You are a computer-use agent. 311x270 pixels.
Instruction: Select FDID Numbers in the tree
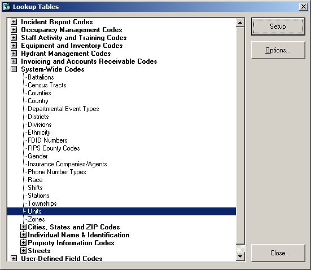(47, 140)
